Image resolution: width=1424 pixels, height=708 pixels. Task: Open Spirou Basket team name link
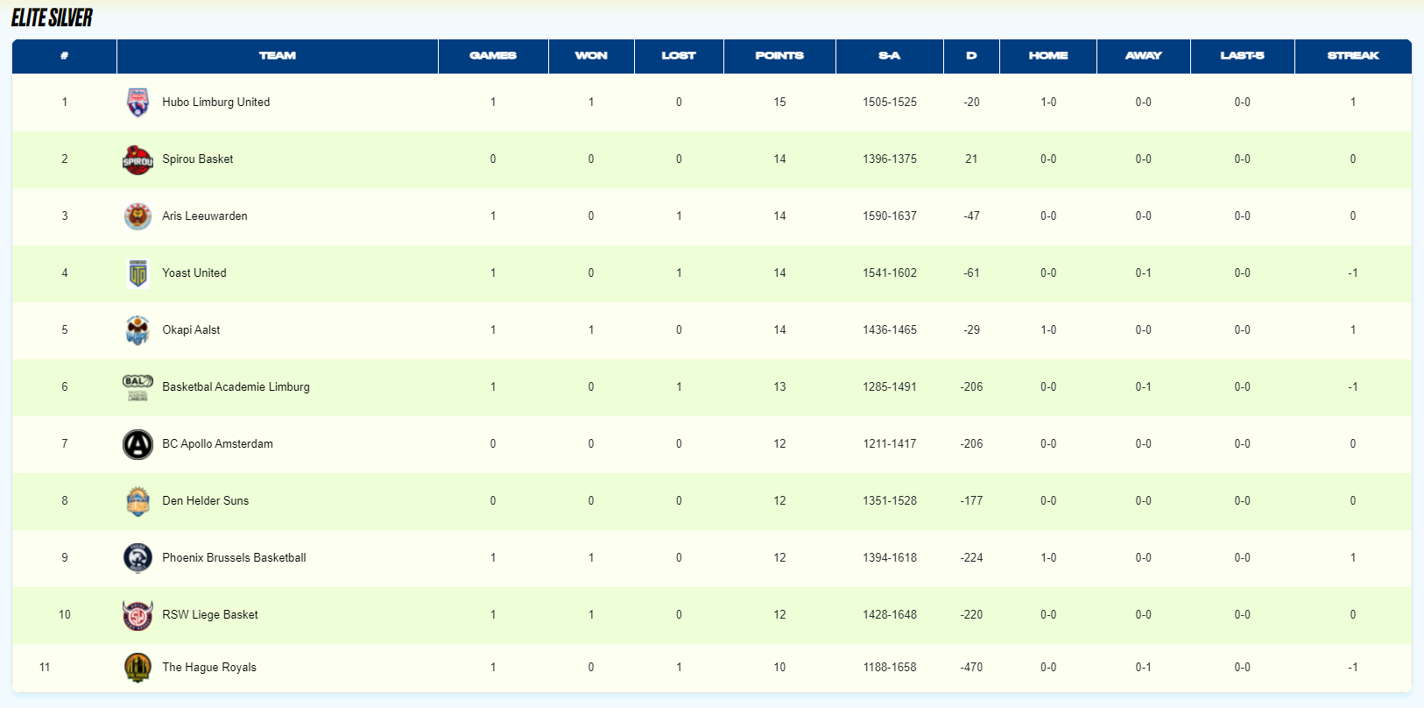(197, 159)
